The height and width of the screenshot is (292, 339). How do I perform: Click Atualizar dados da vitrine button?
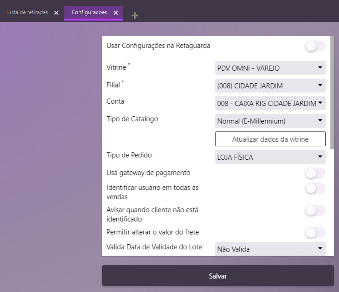(x=270, y=139)
